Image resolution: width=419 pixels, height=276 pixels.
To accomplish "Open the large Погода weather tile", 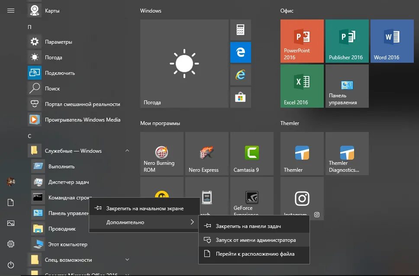I will pos(184,64).
